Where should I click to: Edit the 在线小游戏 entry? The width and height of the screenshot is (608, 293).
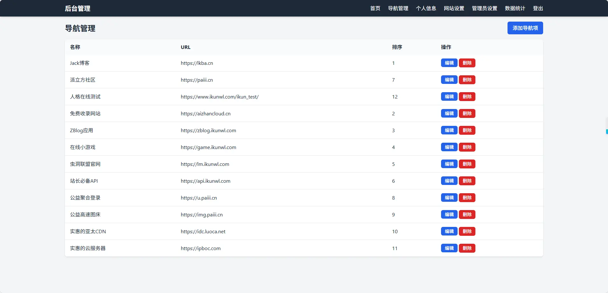pyautogui.click(x=449, y=147)
